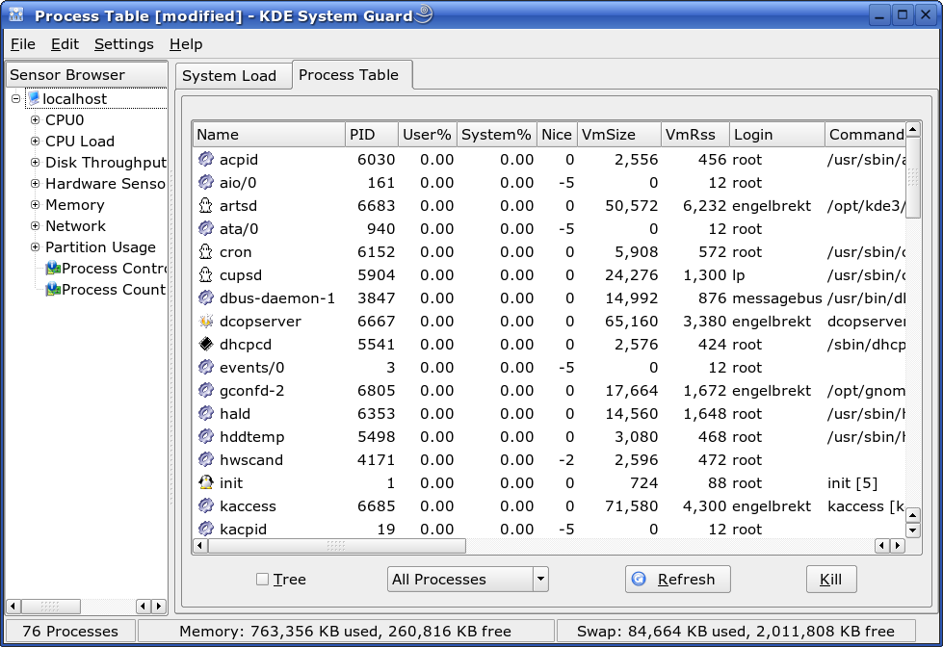Click the Process Count sensor icon
The image size is (943, 647).
click(53, 289)
